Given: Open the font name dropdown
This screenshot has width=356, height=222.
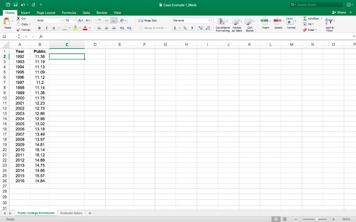Looking at the screenshot, I should [49, 20].
